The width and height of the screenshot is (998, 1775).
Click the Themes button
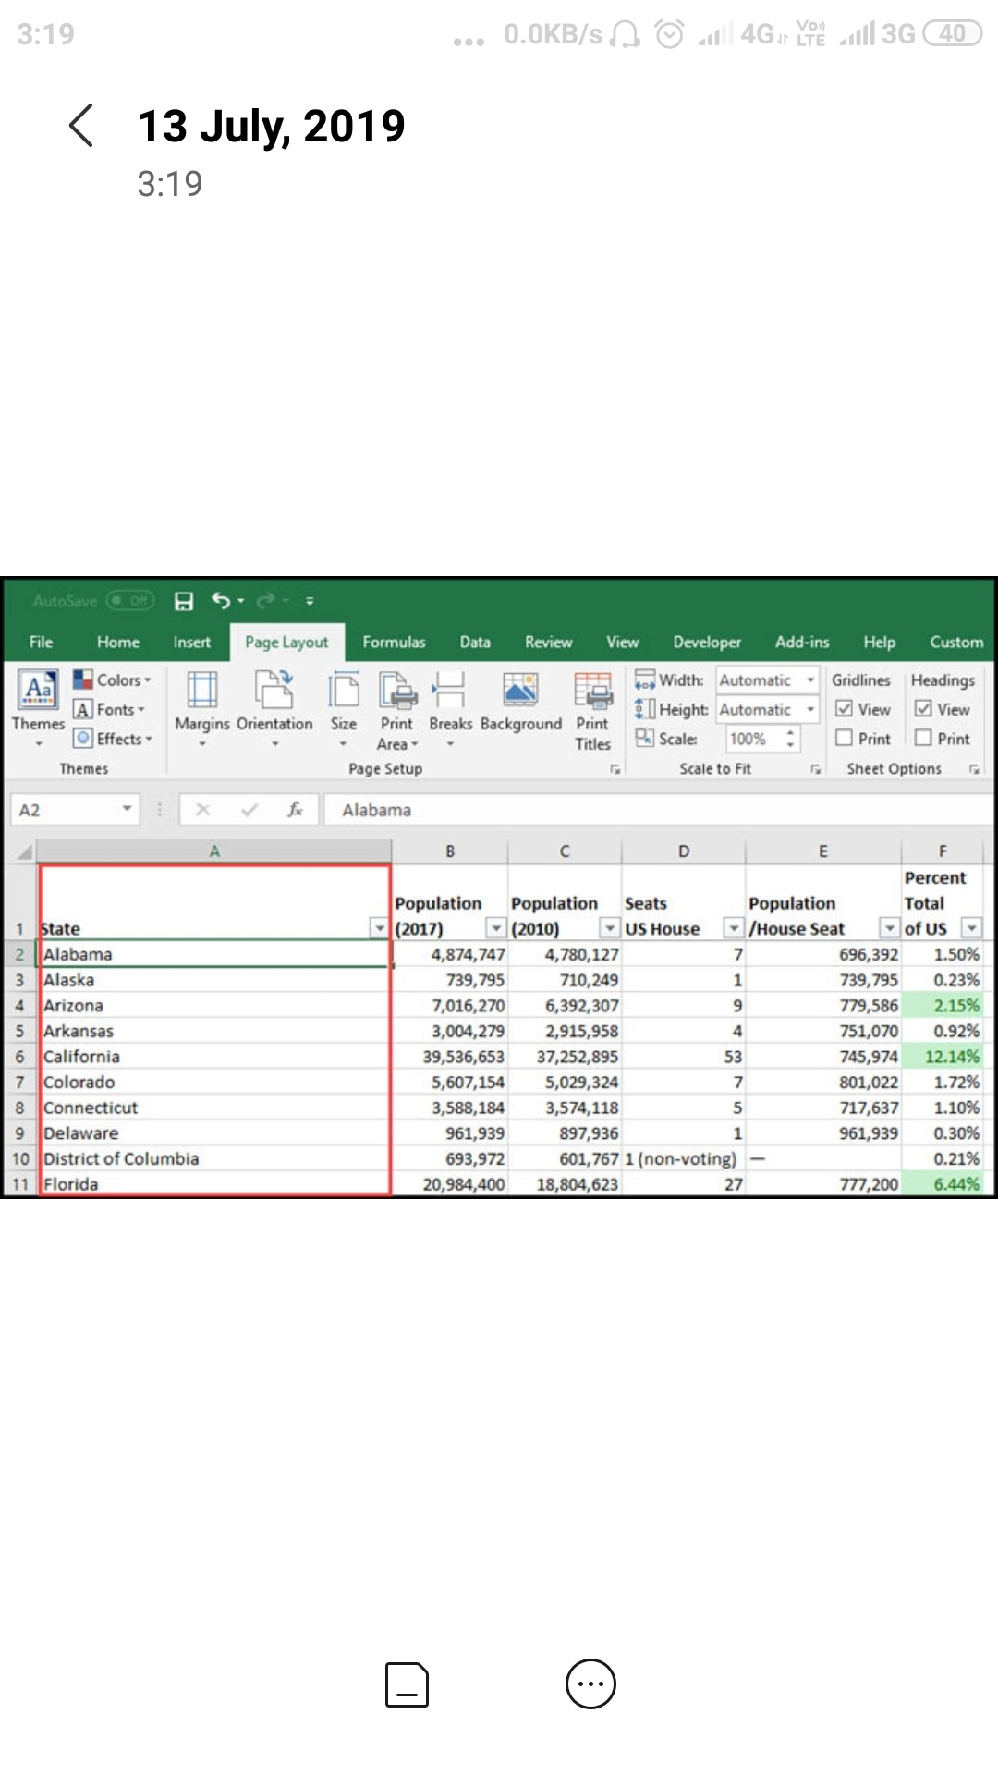tap(38, 703)
